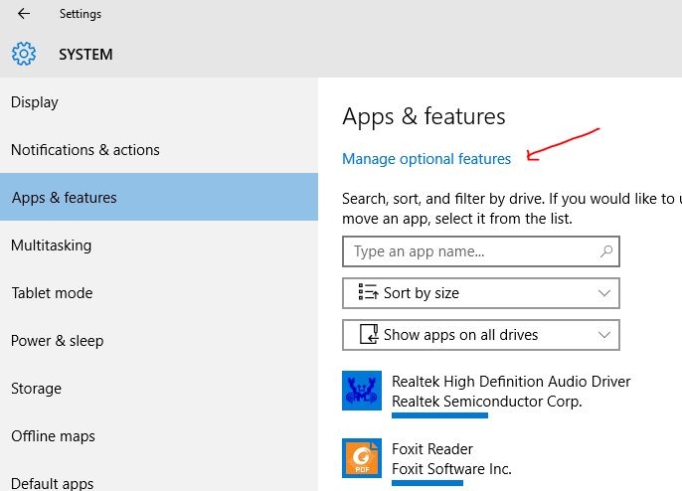Screen dimensions: 682x491
Task: Select the Realtek audio driver icon
Action: click(362, 390)
